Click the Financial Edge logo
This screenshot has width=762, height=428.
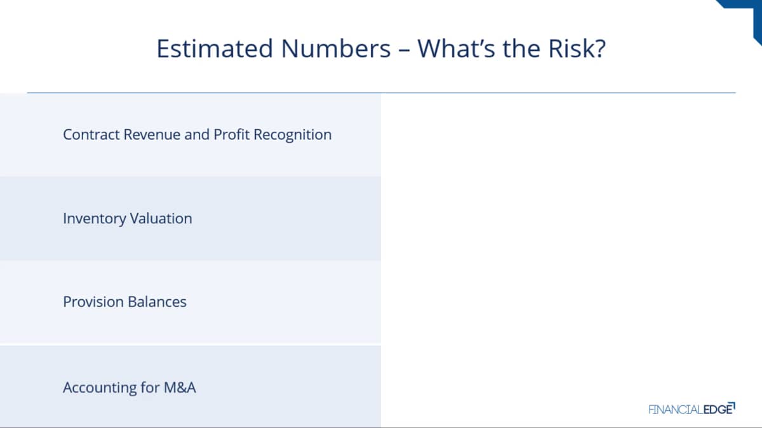click(692, 408)
